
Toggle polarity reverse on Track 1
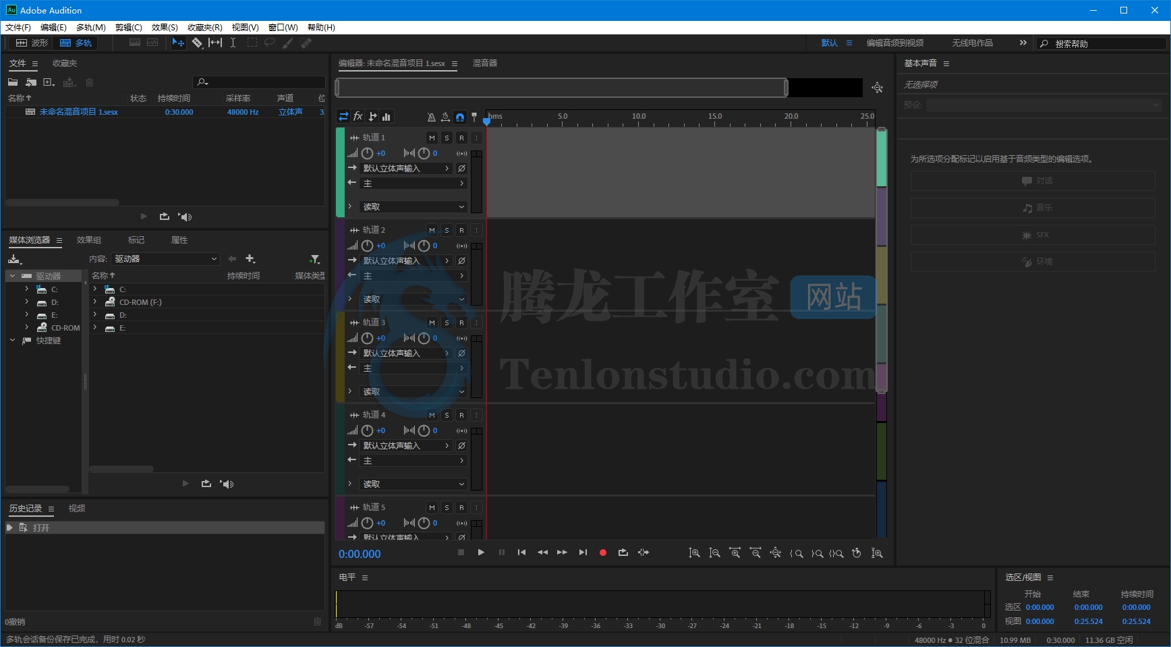click(x=461, y=169)
